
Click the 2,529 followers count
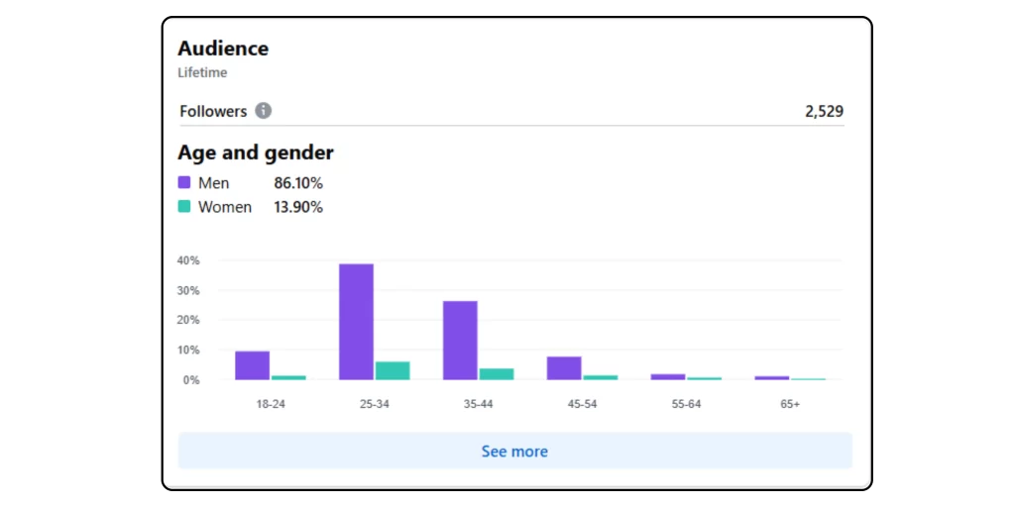point(824,111)
